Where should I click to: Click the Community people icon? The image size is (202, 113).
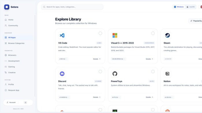(x=6, y=26)
